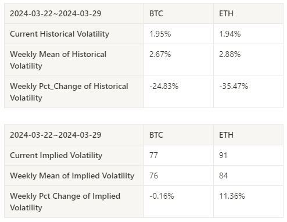Select the ETH current historical volatility 1.94%

pyautogui.click(x=229, y=34)
